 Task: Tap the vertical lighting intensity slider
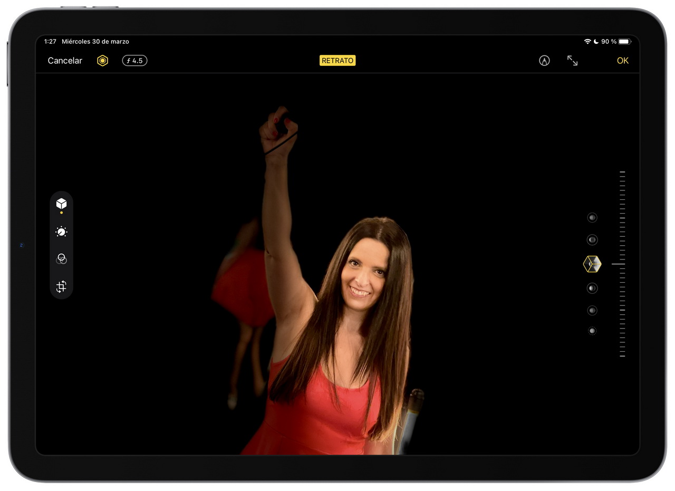click(x=622, y=264)
